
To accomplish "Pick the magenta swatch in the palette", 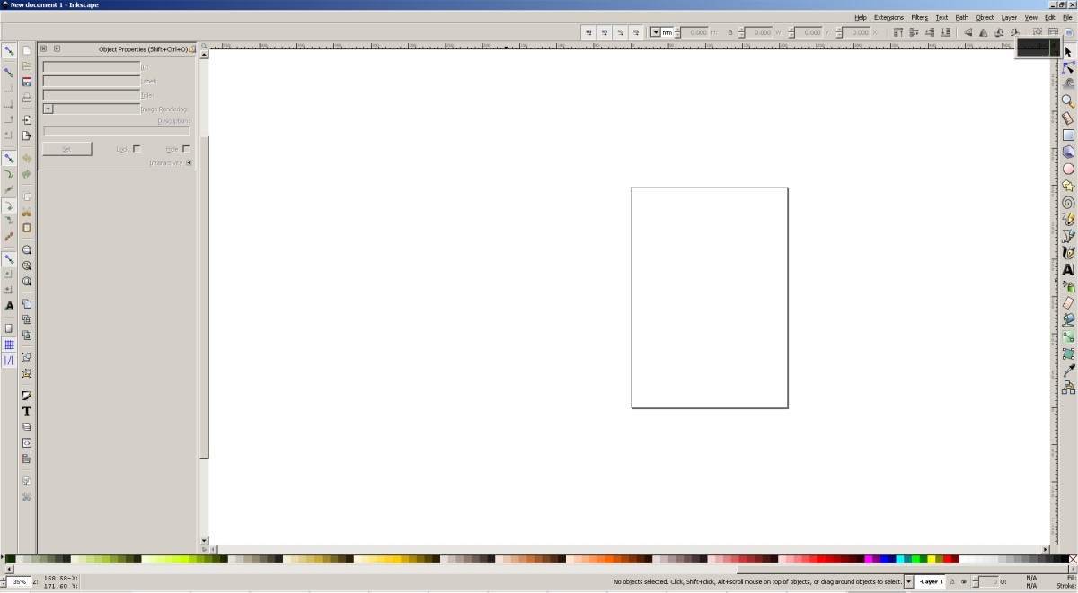I will [x=869, y=559].
